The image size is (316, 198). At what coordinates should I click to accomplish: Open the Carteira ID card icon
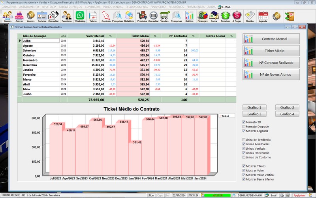[x=42, y=16]
